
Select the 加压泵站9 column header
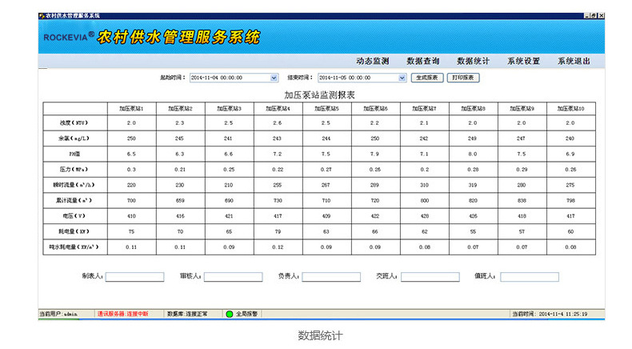[522, 109]
